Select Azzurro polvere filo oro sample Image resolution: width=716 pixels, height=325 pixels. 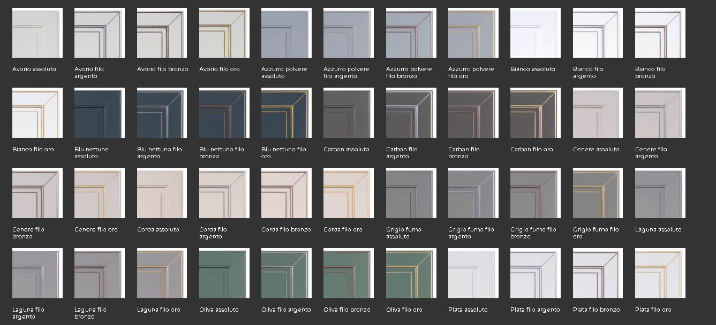[473, 33]
